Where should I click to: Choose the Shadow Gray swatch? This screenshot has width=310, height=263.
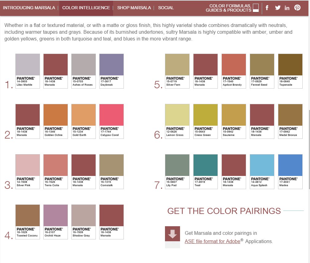coord(84,222)
